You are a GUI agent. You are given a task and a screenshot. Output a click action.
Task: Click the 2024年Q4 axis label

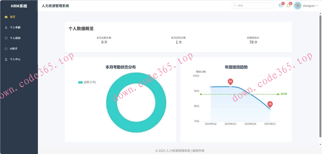tap(250, 124)
